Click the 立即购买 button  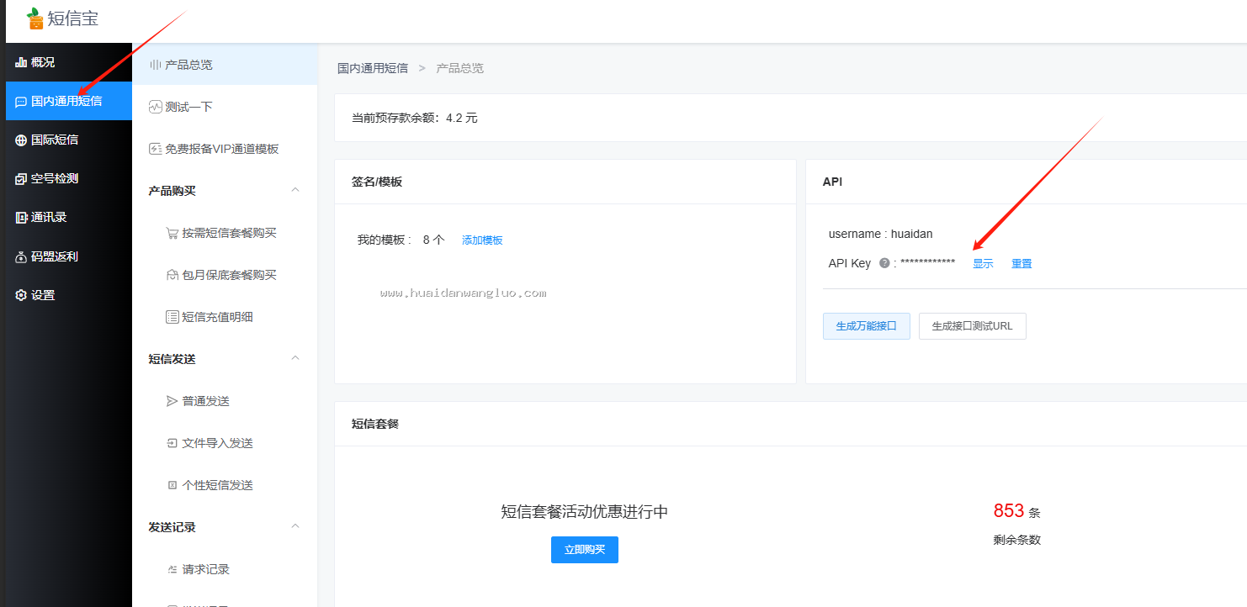point(585,550)
